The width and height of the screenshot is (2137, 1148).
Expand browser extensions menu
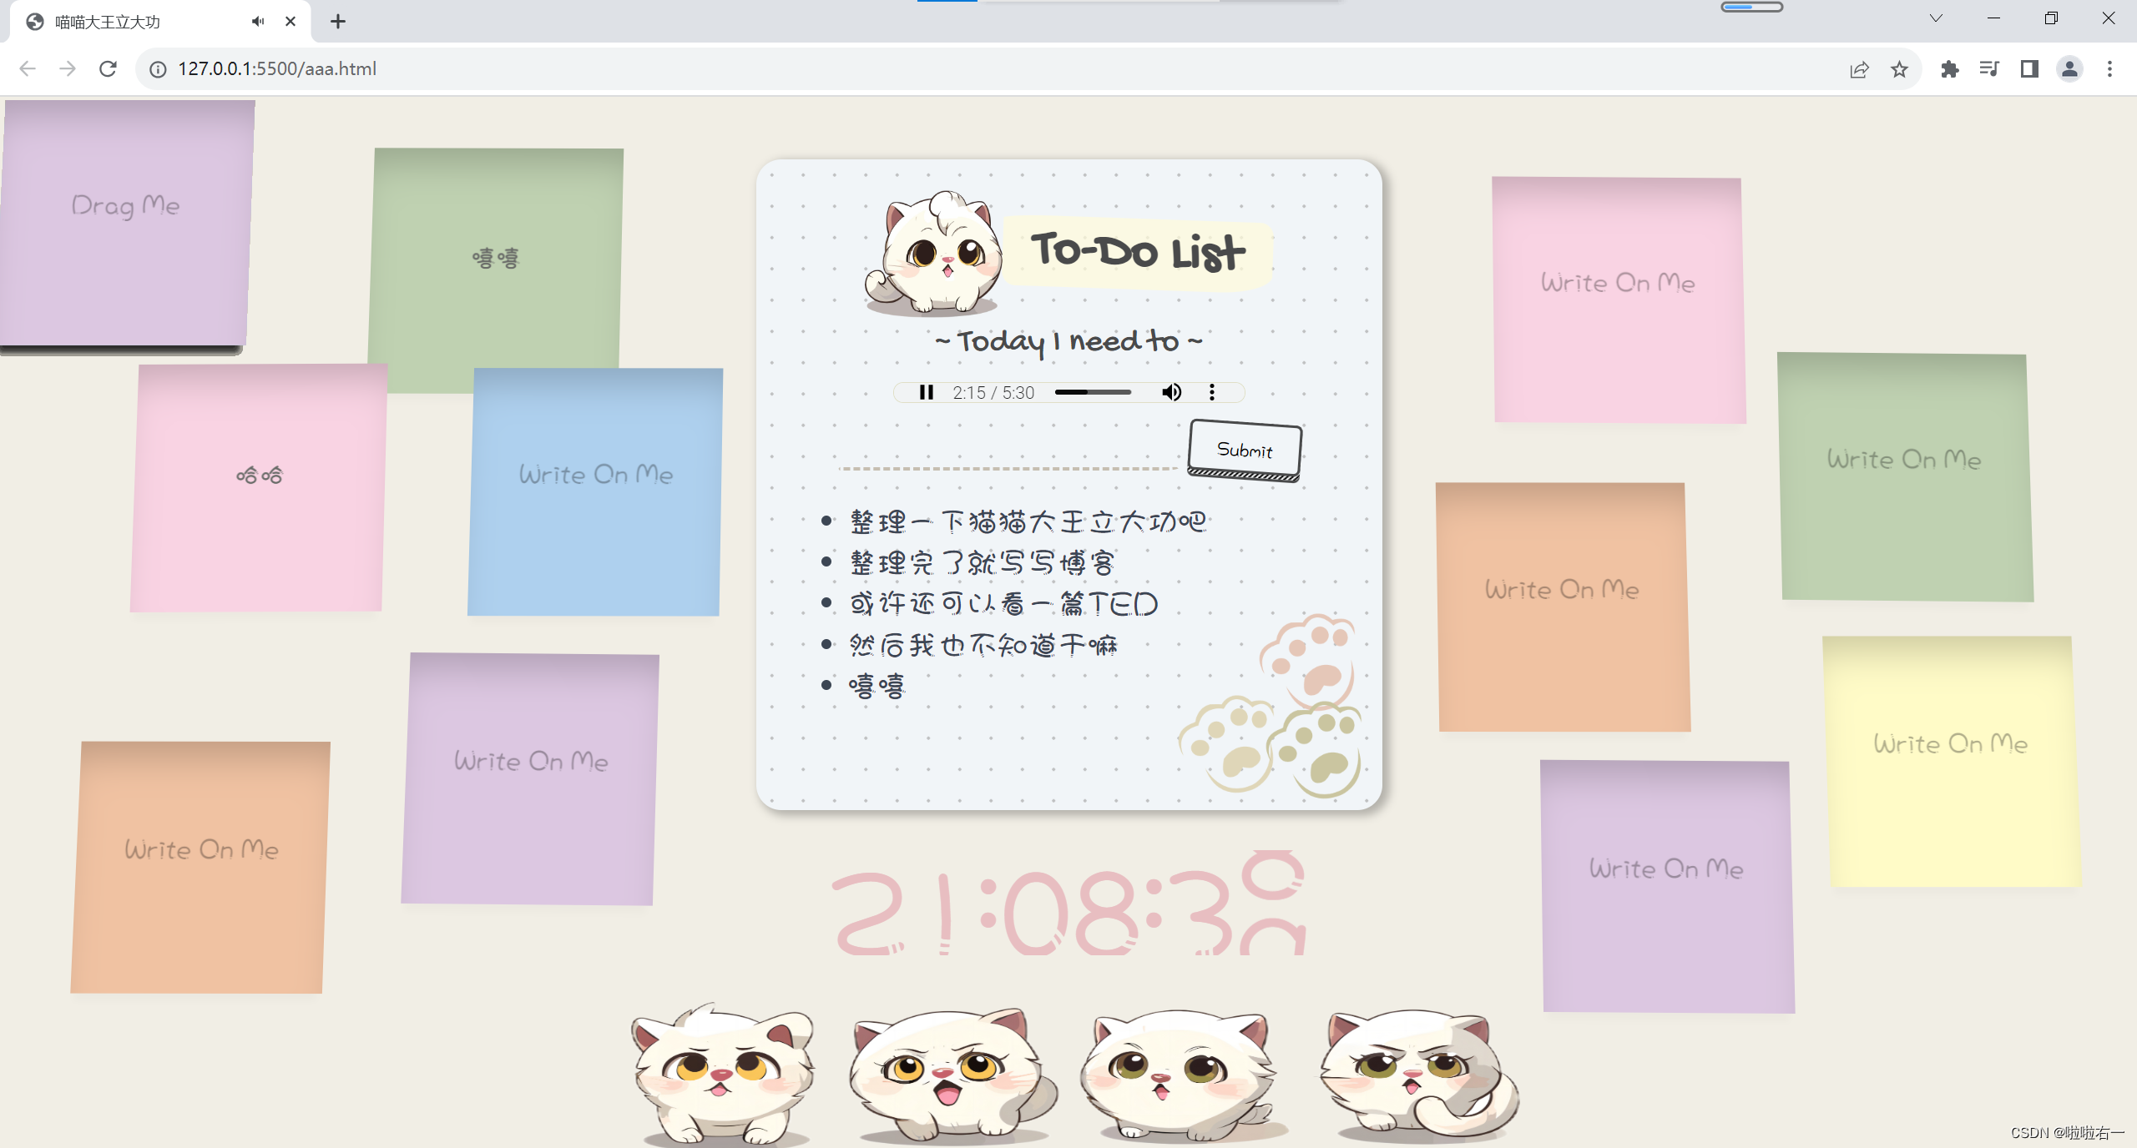1948,68
